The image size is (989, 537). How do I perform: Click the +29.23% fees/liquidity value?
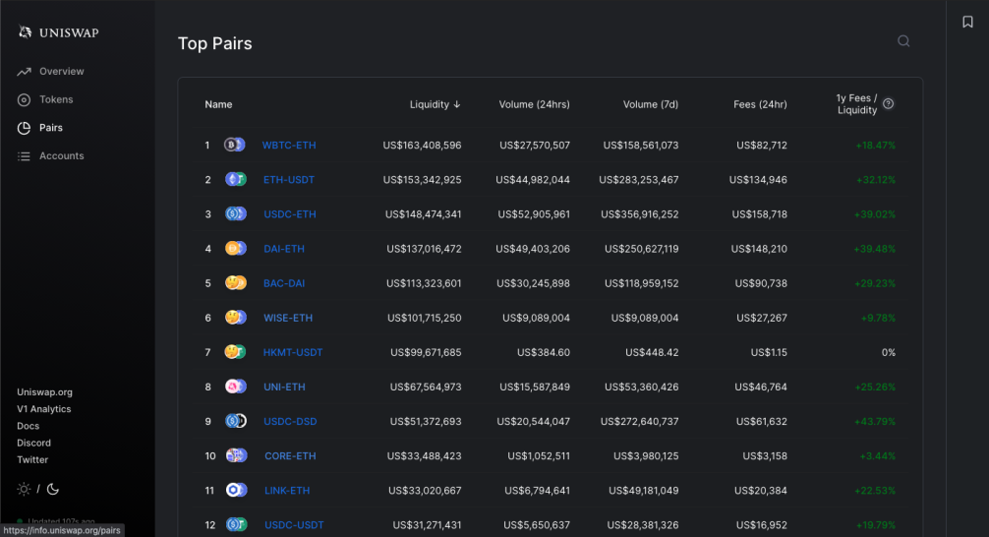[875, 283]
